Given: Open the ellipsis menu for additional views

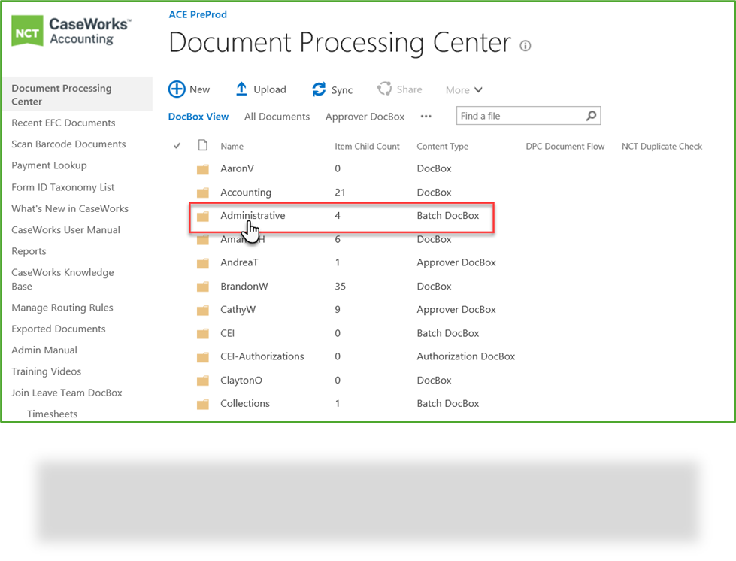Looking at the screenshot, I should click(x=426, y=116).
